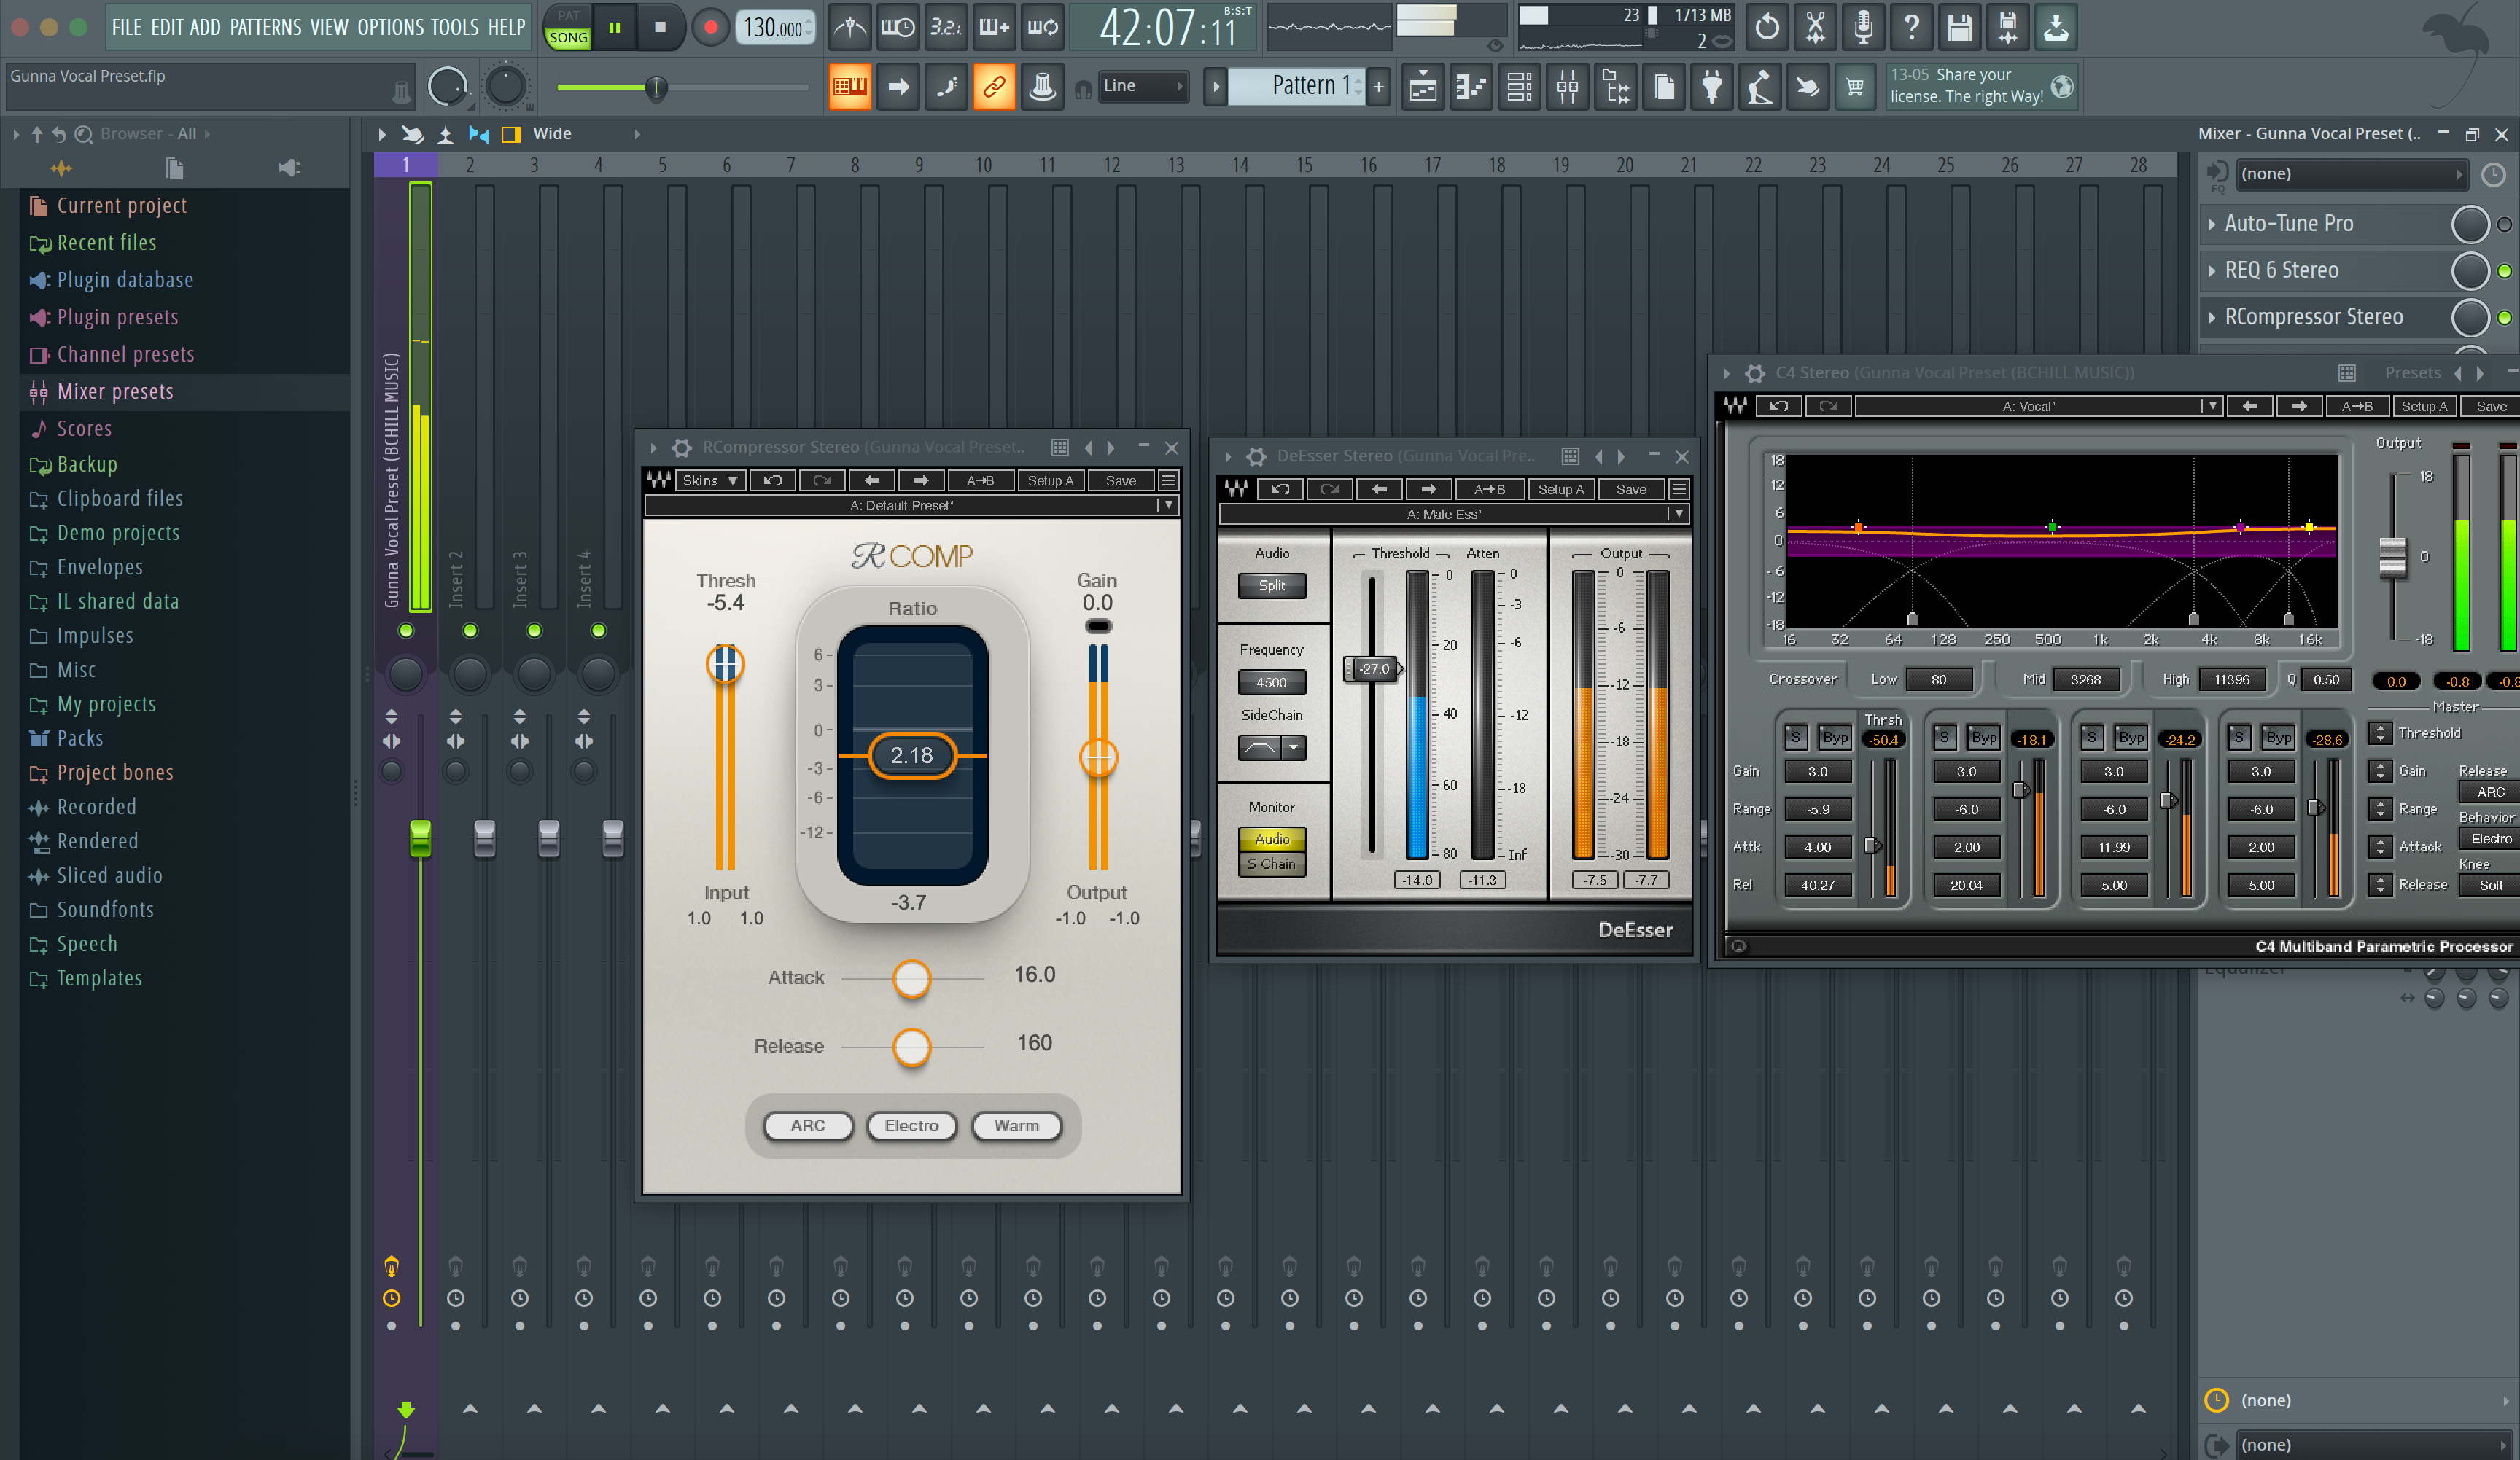Open the Playlist view icon
This screenshot has width=2520, height=1460.
1423,87
